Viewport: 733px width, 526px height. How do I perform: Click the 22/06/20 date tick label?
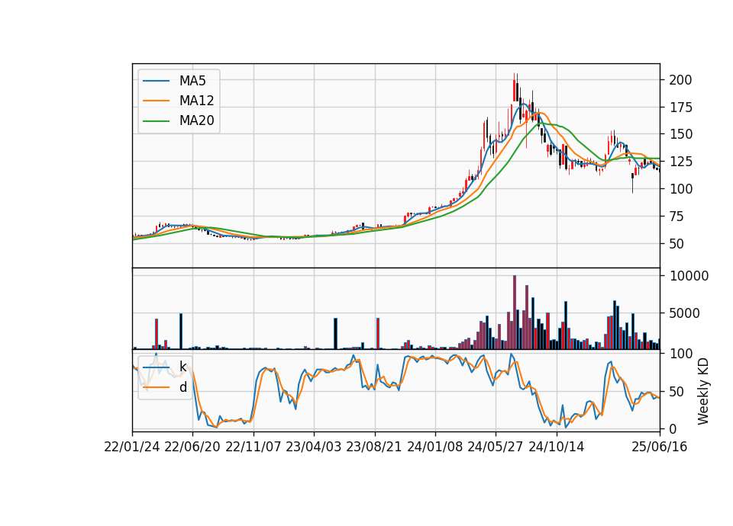(192, 447)
